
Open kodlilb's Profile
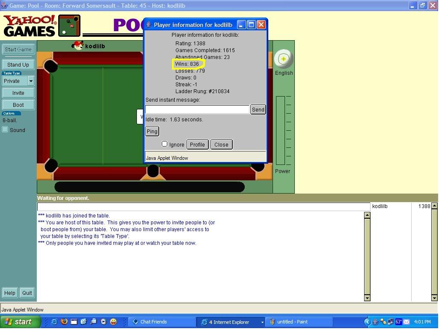[x=197, y=144]
